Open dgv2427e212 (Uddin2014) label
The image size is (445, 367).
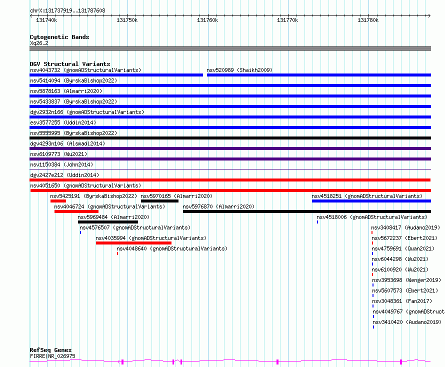coord(64,175)
